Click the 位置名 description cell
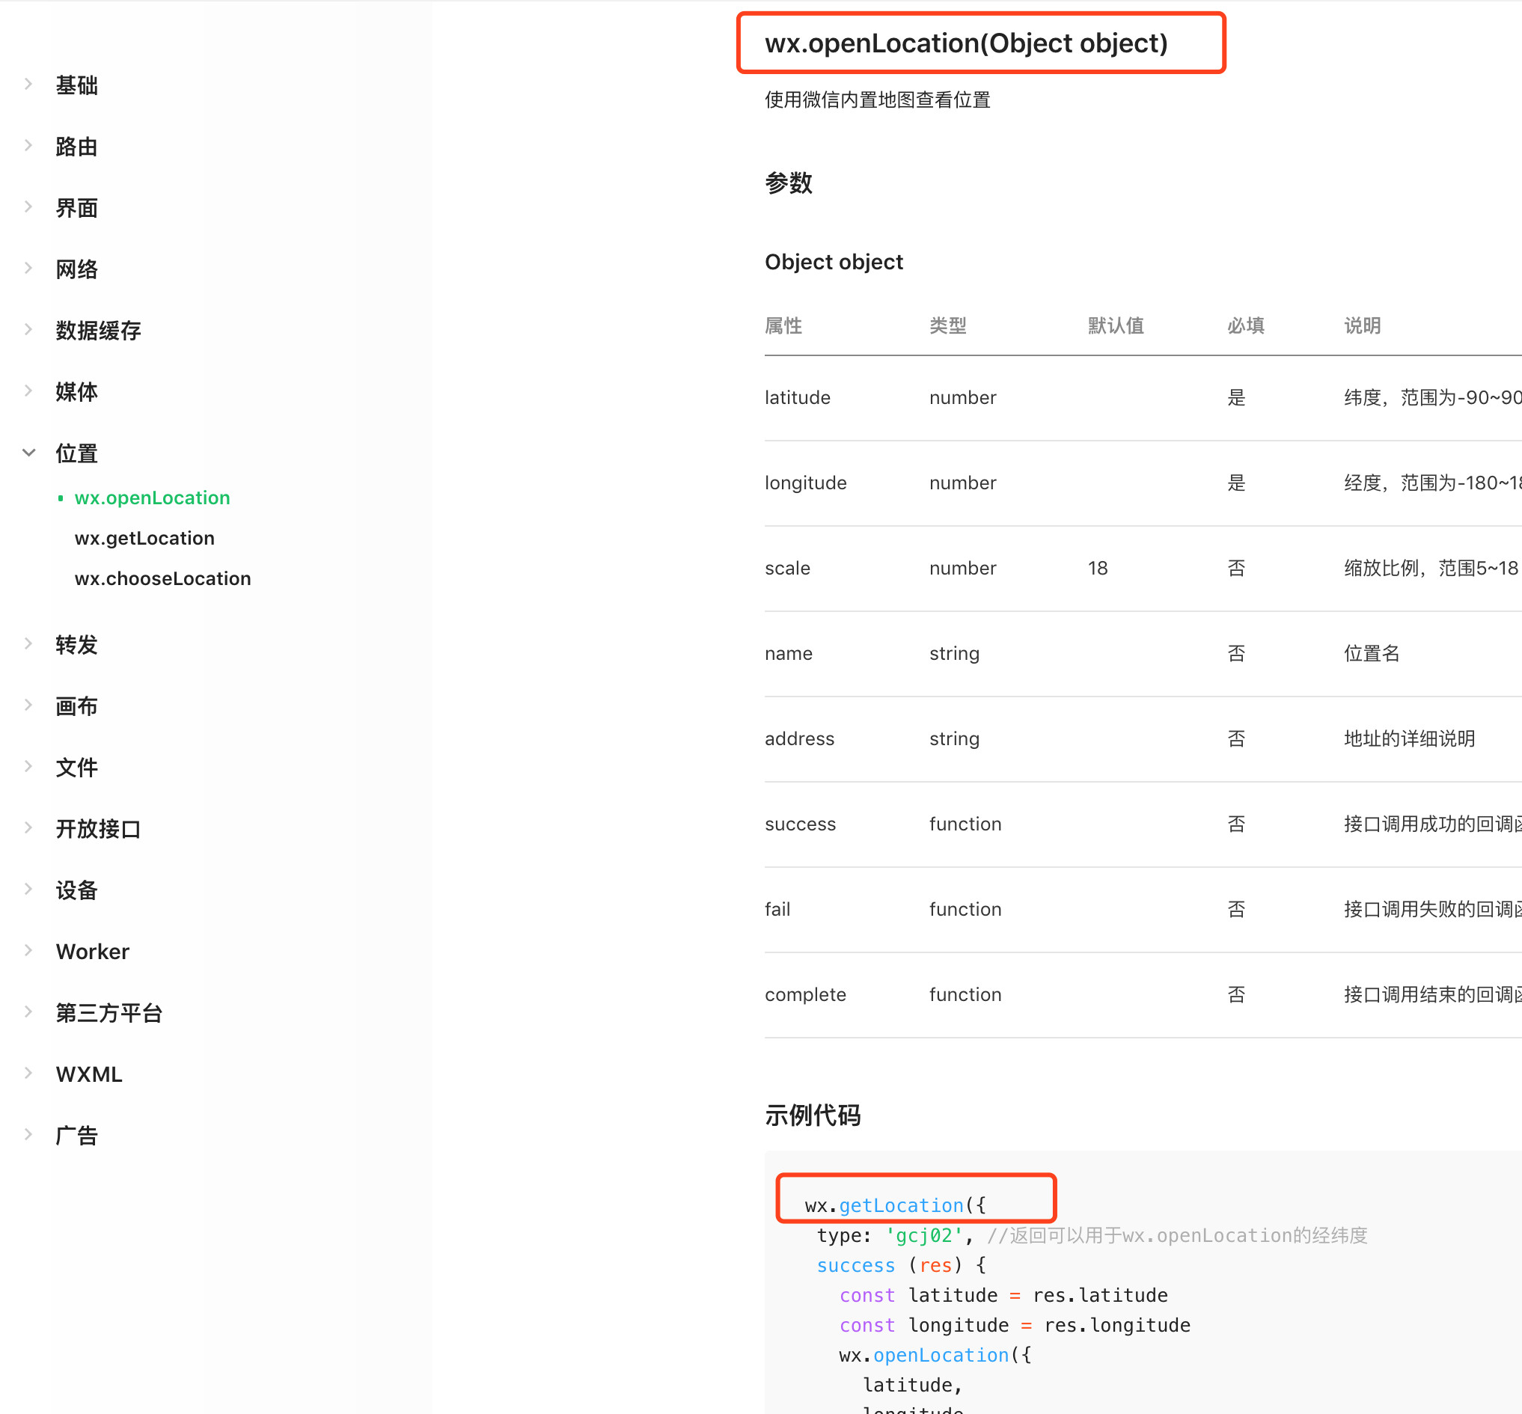Image resolution: width=1522 pixels, height=1414 pixels. tap(1372, 653)
